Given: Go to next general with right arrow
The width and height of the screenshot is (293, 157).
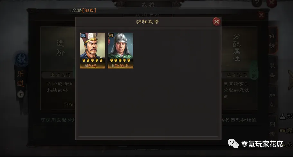Looking at the screenshot, I should click(290, 80).
